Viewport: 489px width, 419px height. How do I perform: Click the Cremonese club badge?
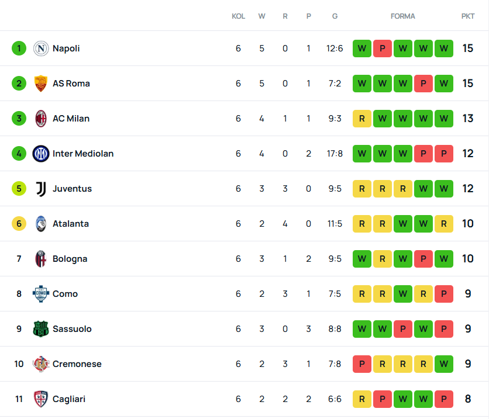coord(41,364)
